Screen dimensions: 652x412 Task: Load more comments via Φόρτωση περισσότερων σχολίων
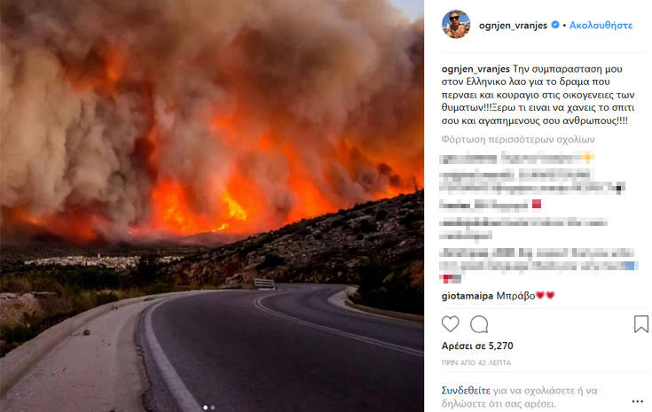(x=518, y=139)
